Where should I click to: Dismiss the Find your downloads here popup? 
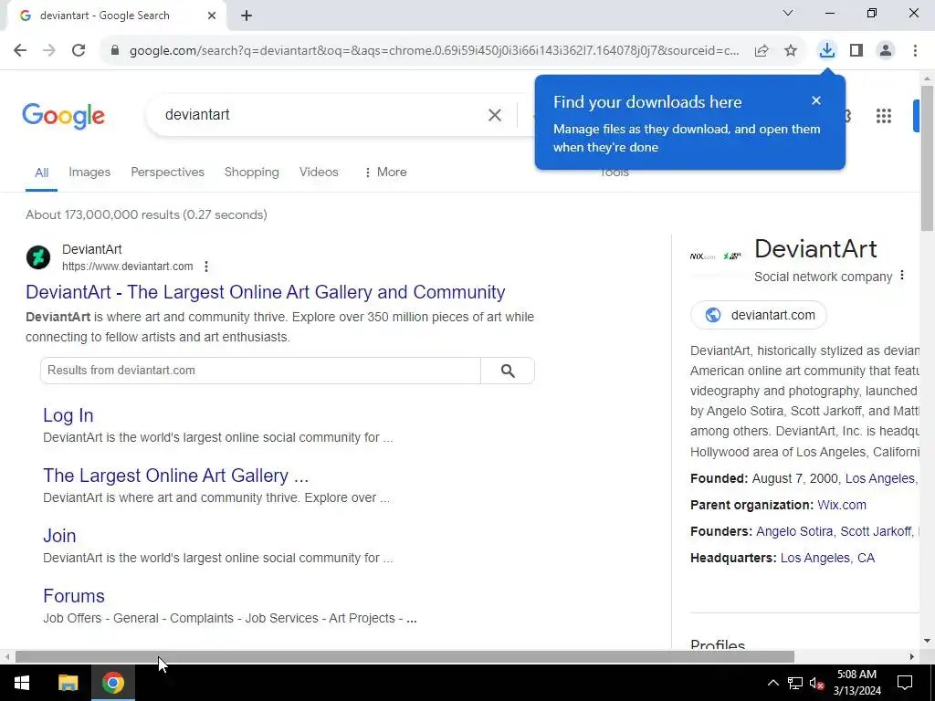[816, 100]
